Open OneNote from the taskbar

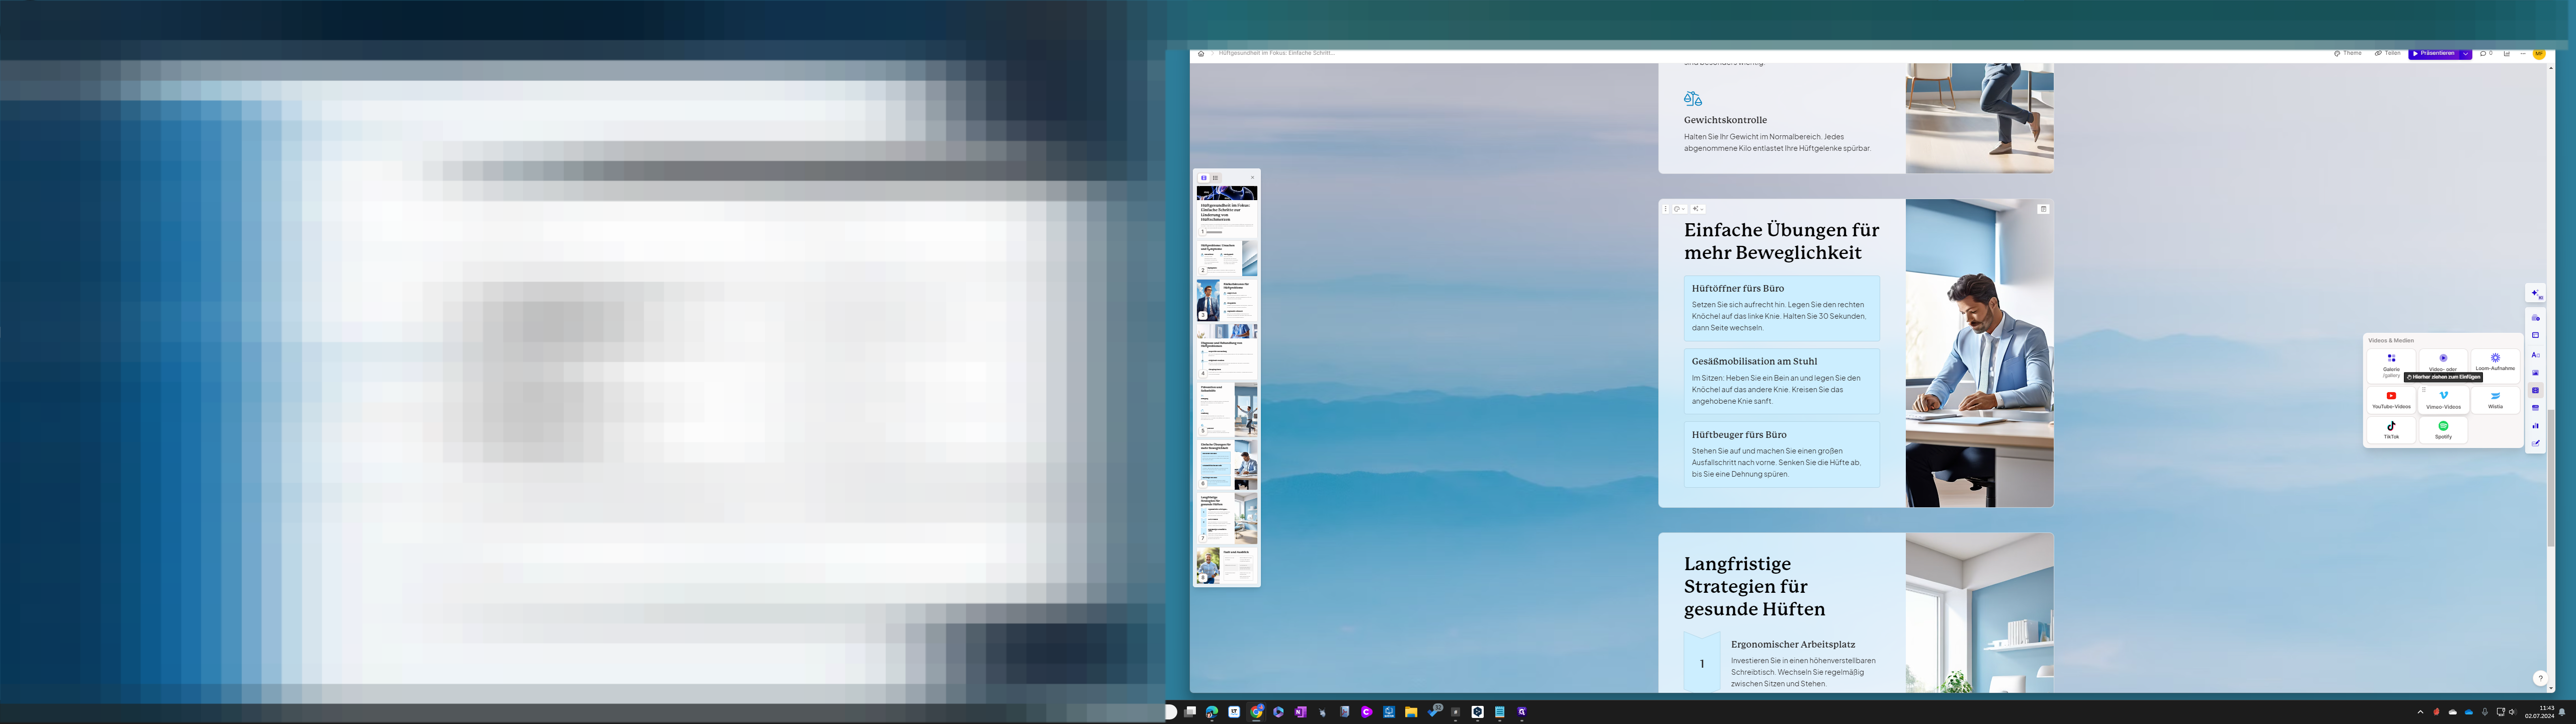[x=1300, y=712]
